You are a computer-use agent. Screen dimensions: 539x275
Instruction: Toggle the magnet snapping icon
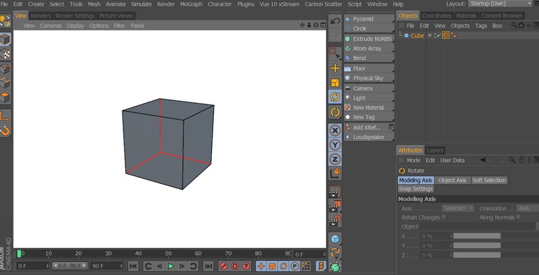[5, 131]
